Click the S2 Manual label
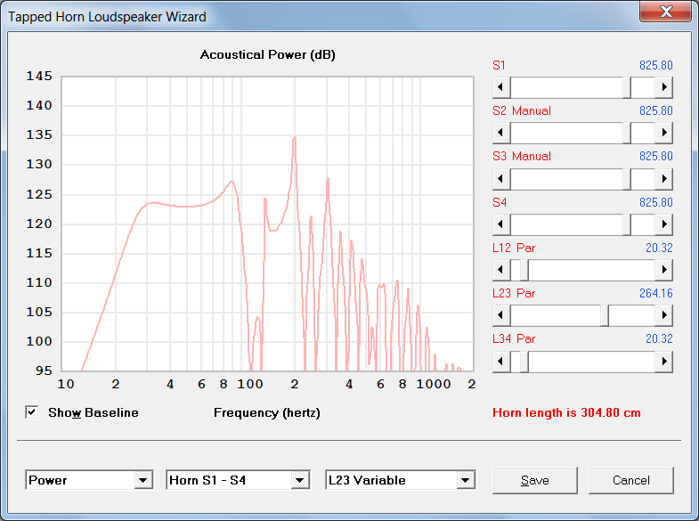699x521 pixels. click(522, 110)
